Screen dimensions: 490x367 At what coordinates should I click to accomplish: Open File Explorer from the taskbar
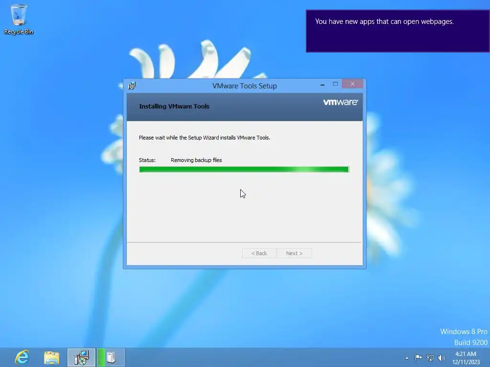click(x=52, y=357)
